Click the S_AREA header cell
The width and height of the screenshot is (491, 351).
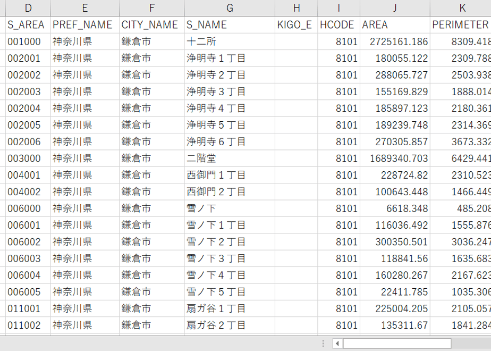(28, 25)
